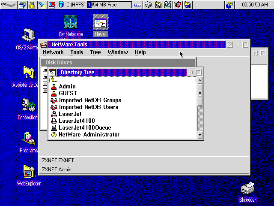The image size is (274, 206).
Task: Click the Disk Drives window title
Action: tap(59, 63)
